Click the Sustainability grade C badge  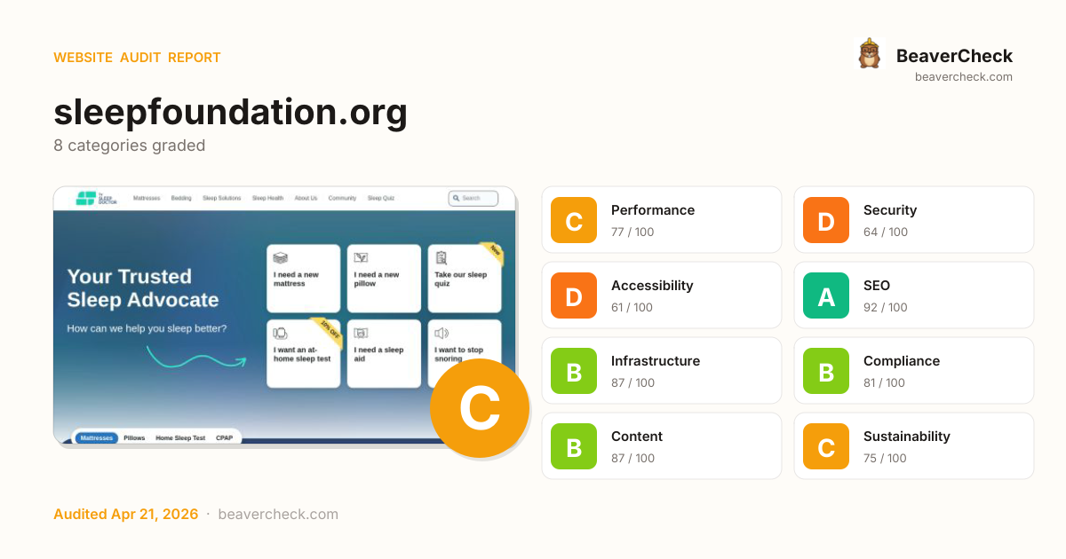point(826,446)
